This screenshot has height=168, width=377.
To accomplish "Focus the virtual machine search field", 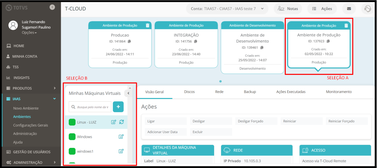I will click(x=90, y=107).
